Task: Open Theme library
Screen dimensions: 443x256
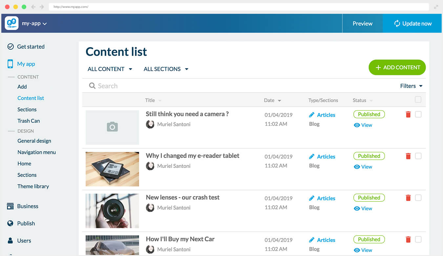Action: pos(33,186)
